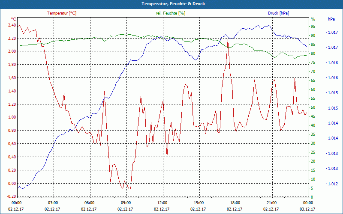The width and height of the screenshot is (343, 214).
Task: Click the '90' humidity axis value
Action: (x=313, y=36)
